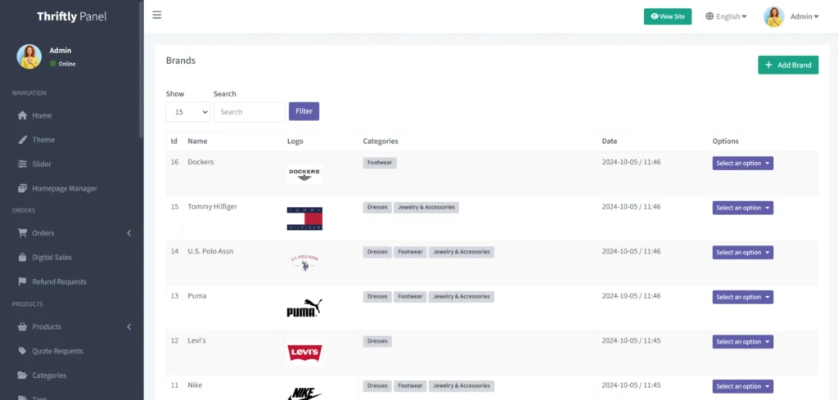Click the purple Filter button
This screenshot has width=838, height=400.
tap(304, 111)
